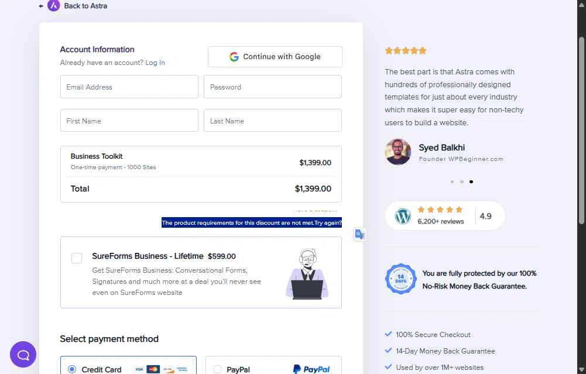586x374 pixels.
Task: Click the SureForms $599.00 price
Action: [x=222, y=256]
